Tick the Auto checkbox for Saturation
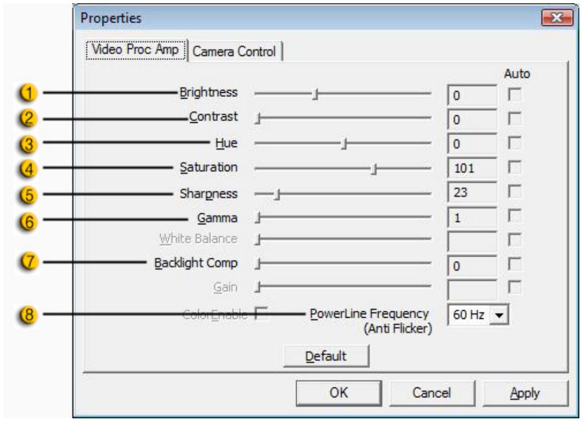This screenshot has height=422, width=582. (515, 167)
